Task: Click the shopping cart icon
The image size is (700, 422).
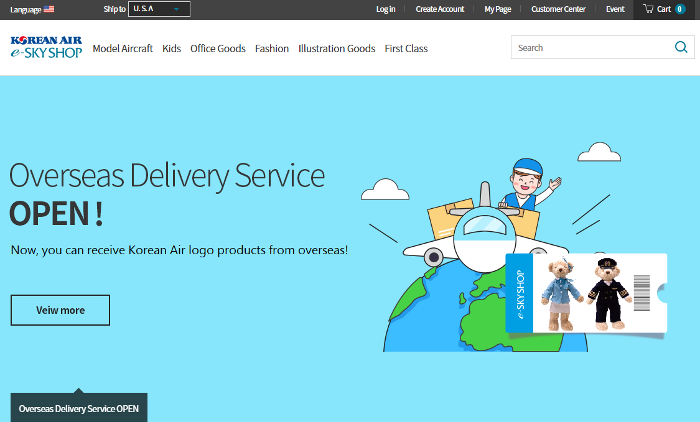Action: click(648, 9)
